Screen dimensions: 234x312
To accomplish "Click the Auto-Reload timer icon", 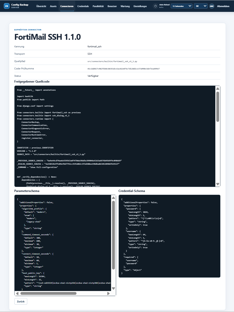I will click(155, 6).
